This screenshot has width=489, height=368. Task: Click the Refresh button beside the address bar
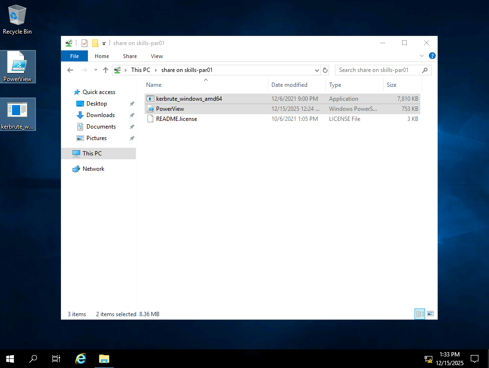tap(325, 70)
